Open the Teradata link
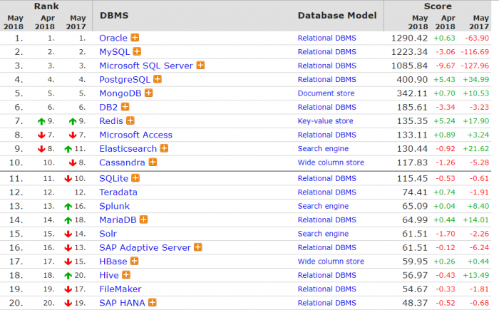Screen dimensions: 499x310 pos(118,192)
